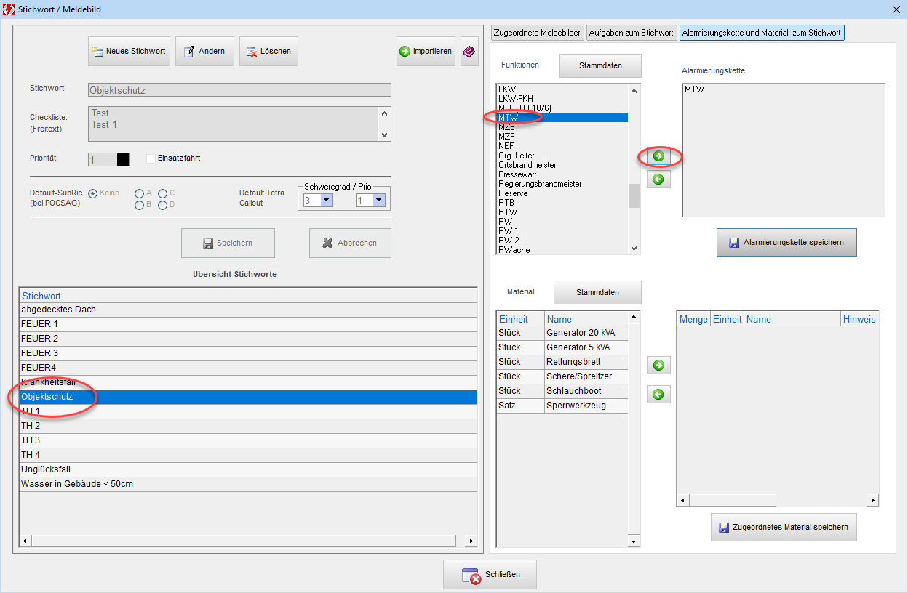Click the book icon next to Importieren
The width and height of the screenshot is (908, 593).
click(469, 52)
